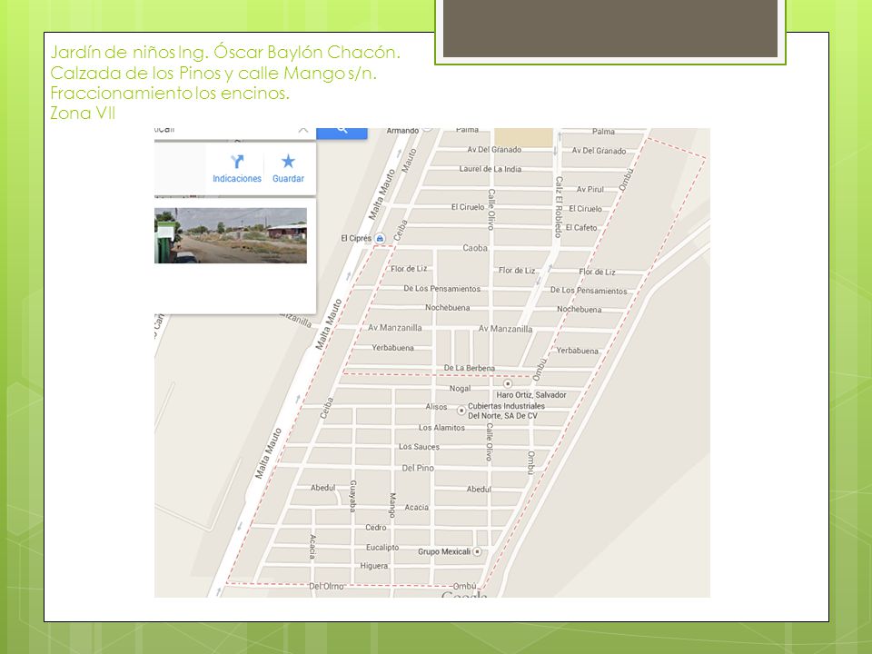Click the Guardar label
The height and width of the screenshot is (654, 872).
[288, 179]
